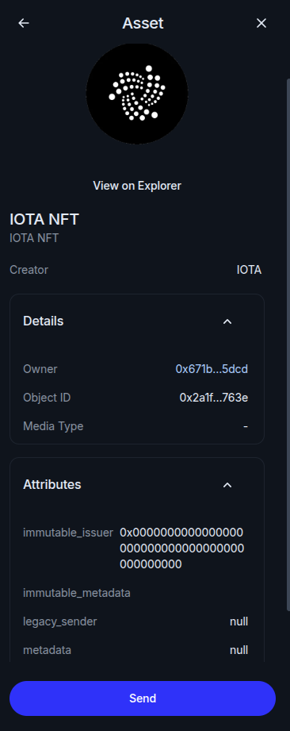Click the IOTA logo NFT image
Screen dimensions: 290x731
tap(137, 93)
